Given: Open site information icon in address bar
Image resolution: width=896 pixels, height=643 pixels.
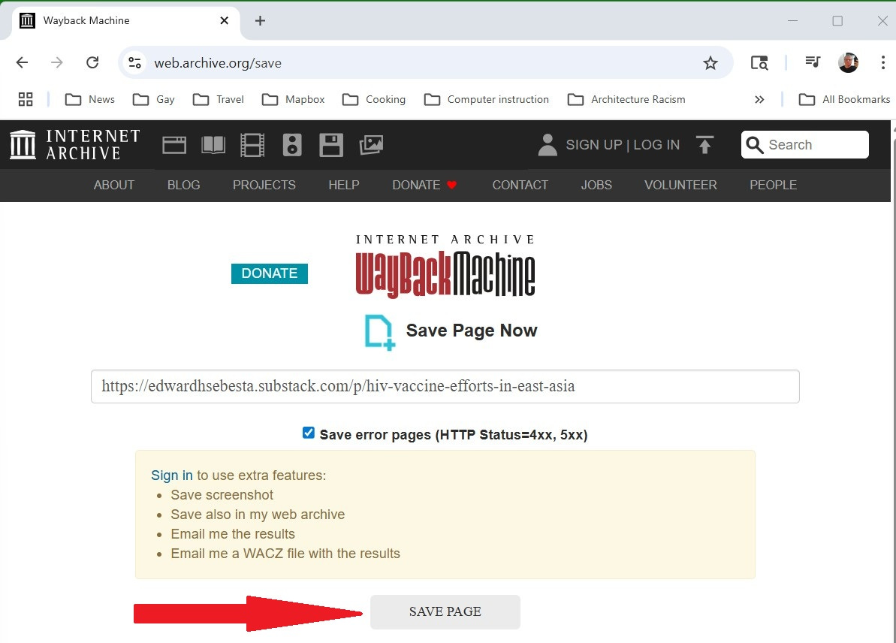Looking at the screenshot, I should pos(135,63).
